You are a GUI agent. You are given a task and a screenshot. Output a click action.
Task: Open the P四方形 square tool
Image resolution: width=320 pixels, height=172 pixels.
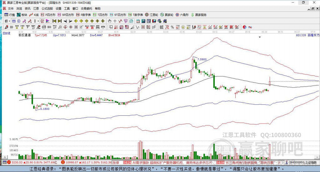pos(48,15)
